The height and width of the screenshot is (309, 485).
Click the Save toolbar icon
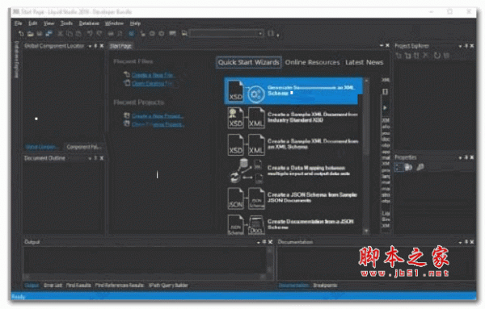40,33
